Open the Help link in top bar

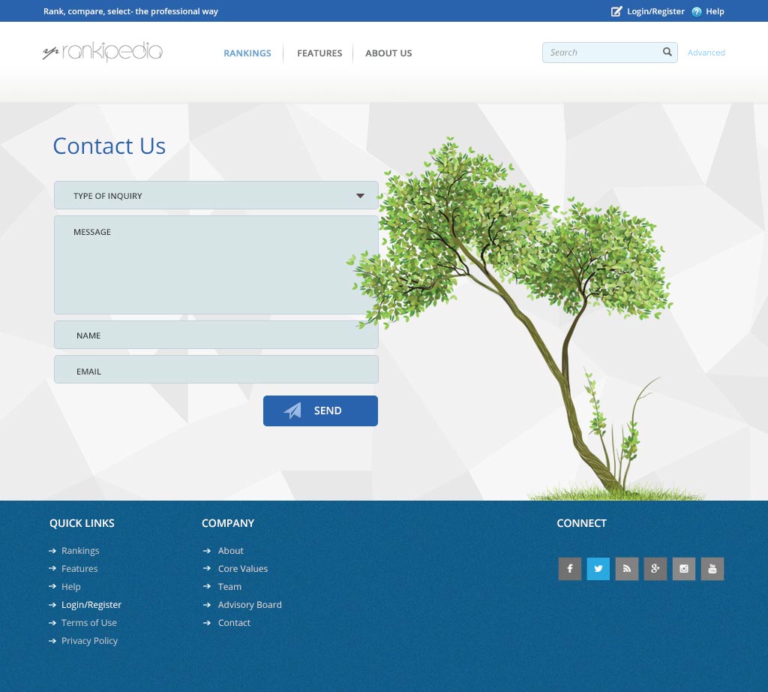[x=715, y=11]
